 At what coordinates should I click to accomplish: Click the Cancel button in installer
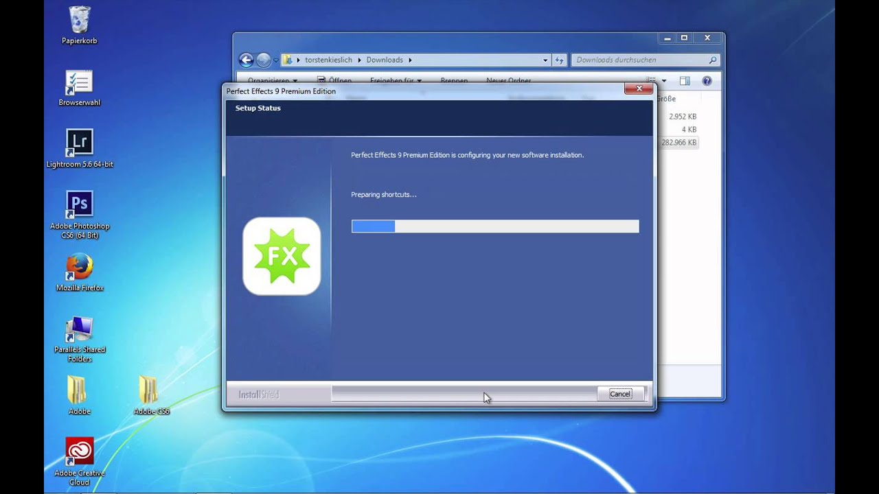[x=620, y=394]
